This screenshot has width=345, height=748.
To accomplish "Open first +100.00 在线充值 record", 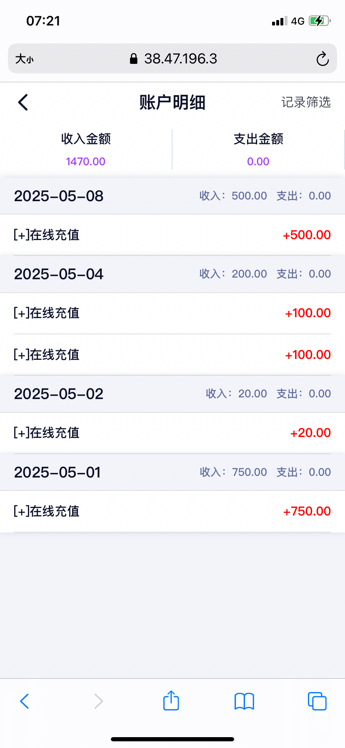I will (x=172, y=313).
